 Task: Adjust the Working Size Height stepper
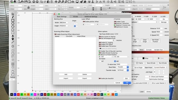coord(69,26)
